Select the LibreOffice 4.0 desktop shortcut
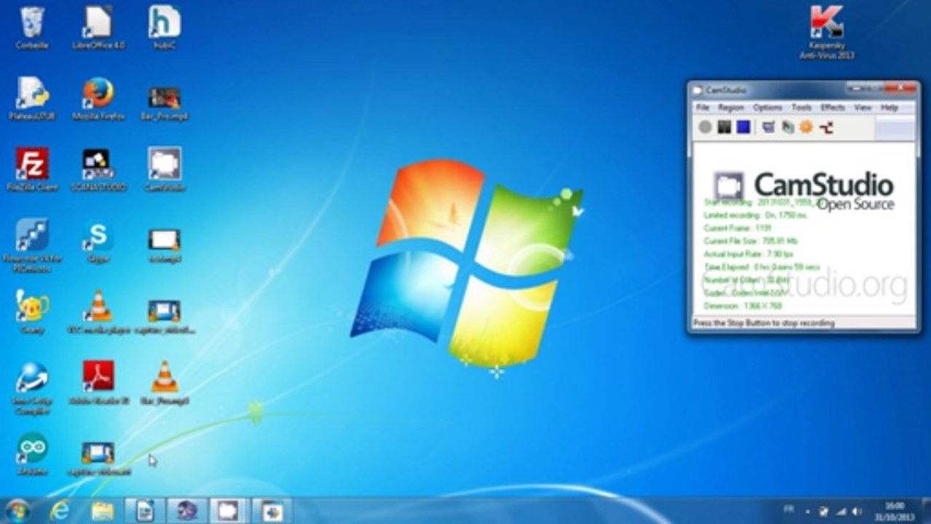Viewport: 931px width, 524px height. tap(98, 28)
